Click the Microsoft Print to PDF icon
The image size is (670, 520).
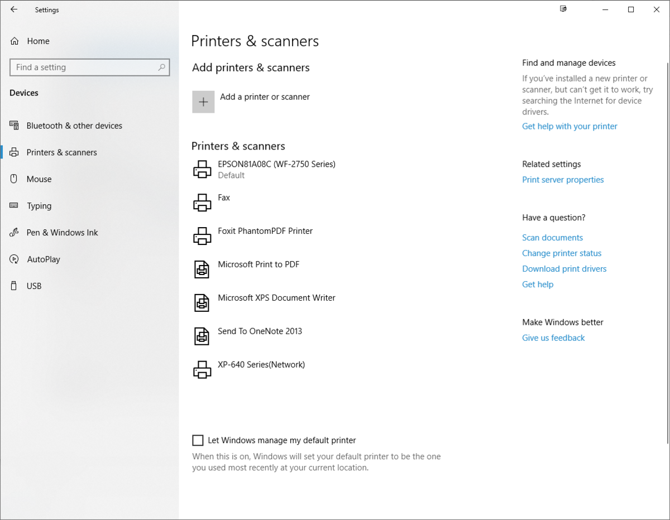pyautogui.click(x=202, y=269)
